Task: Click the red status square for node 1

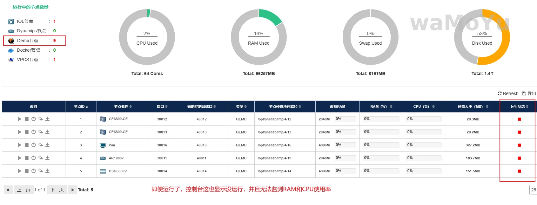Action: [519, 119]
